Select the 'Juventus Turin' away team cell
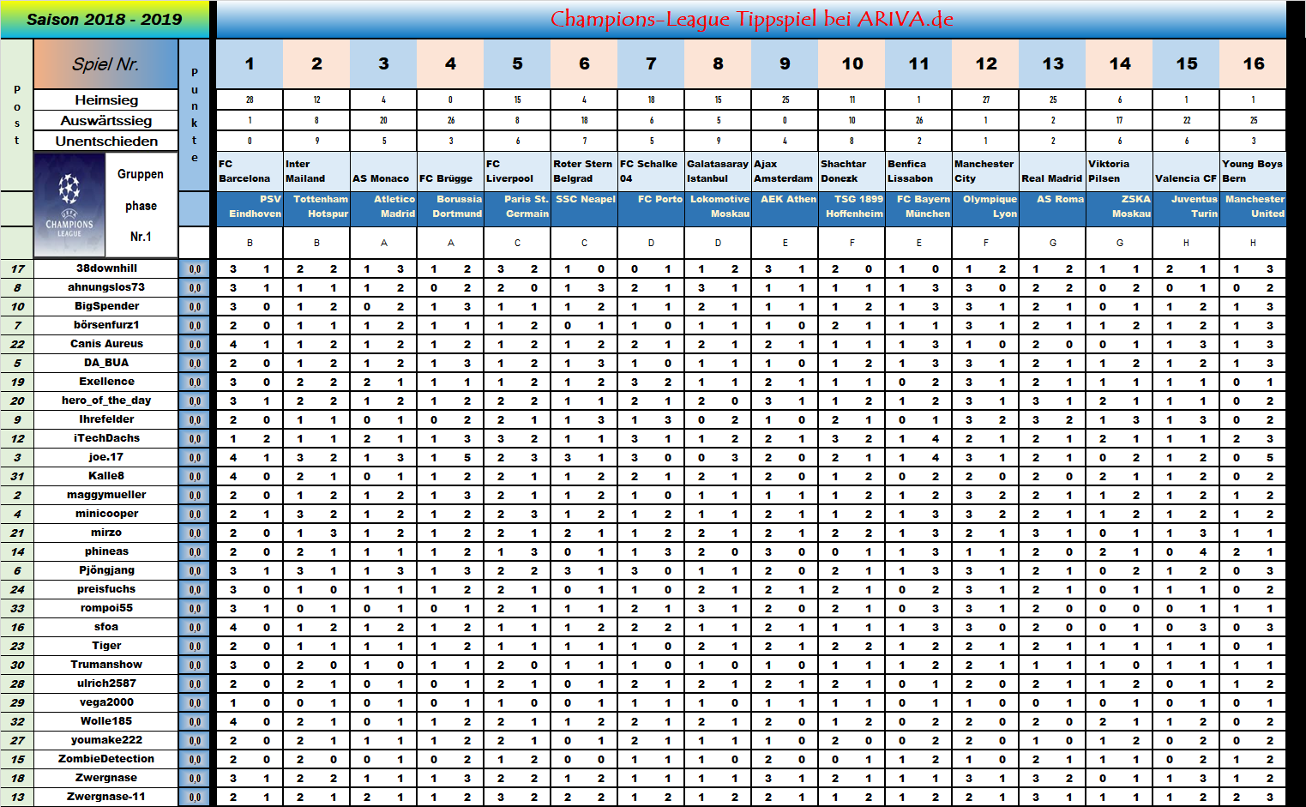The height and width of the screenshot is (807, 1306). [x=1186, y=209]
